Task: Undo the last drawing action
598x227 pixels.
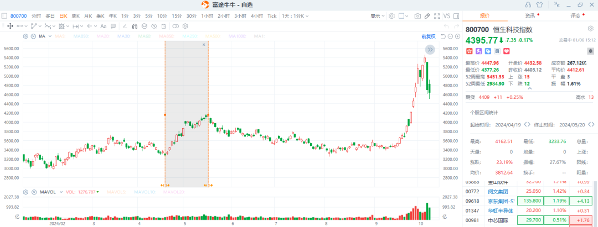Action: (x=447, y=27)
